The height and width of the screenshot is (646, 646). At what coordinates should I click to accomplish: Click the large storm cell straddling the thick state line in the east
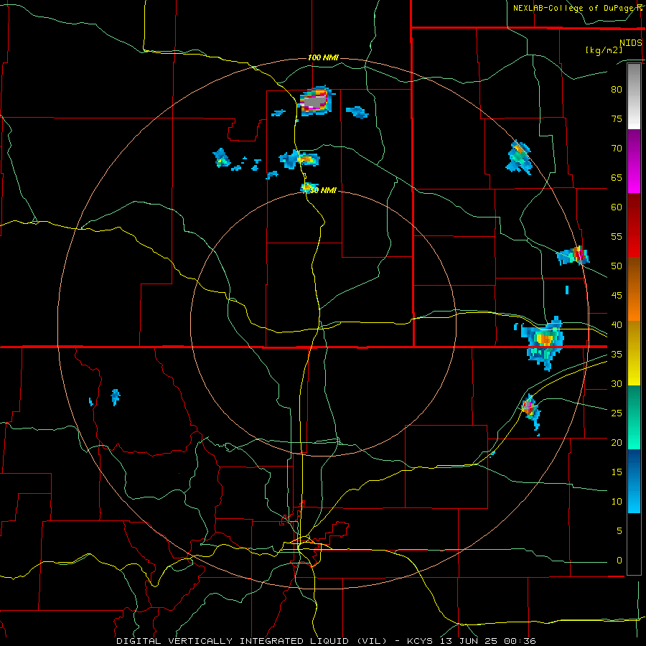pyautogui.click(x=542, y=343)
